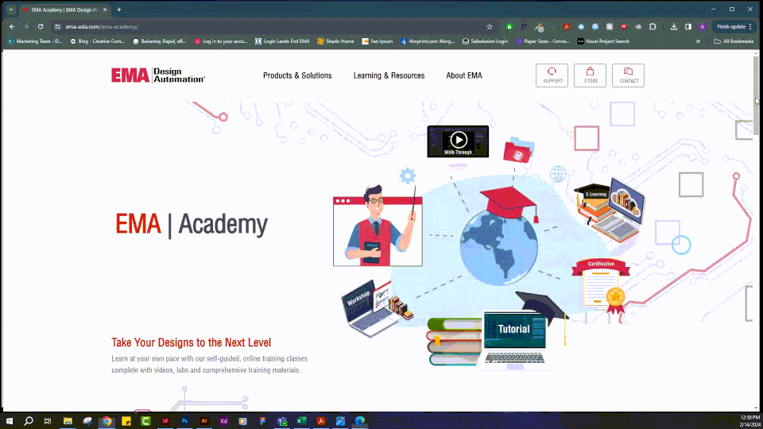
Task: Launch Adobe XD from taskbar
Action: click(x=223, y=421)
